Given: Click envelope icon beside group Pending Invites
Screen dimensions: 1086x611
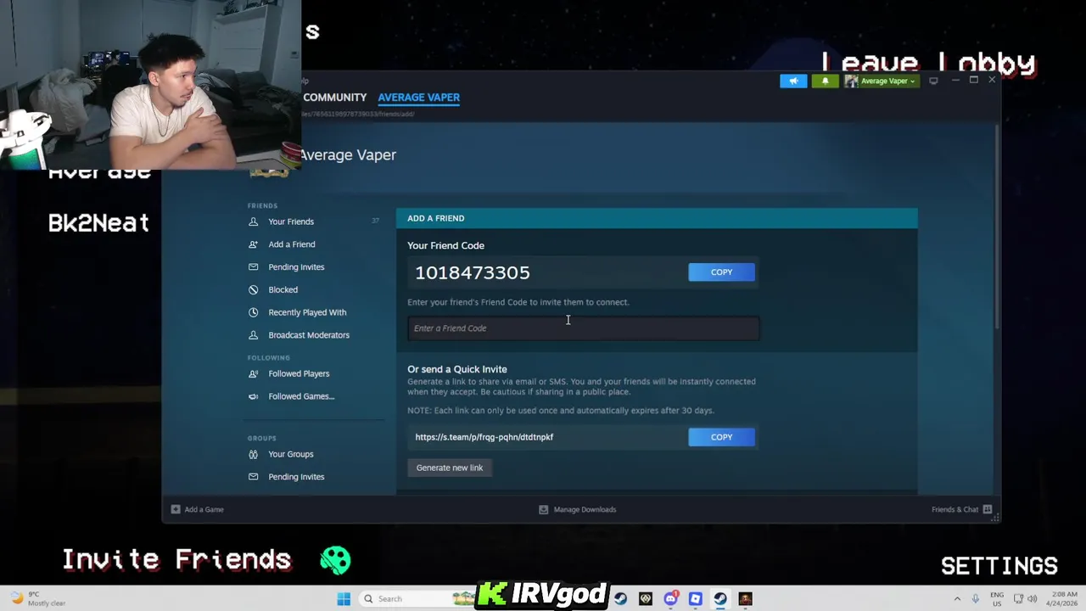Looking at the screenshot, I should (253, 477).
